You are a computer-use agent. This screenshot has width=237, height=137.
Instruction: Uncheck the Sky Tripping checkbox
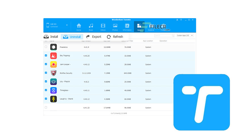coord(46,55)
